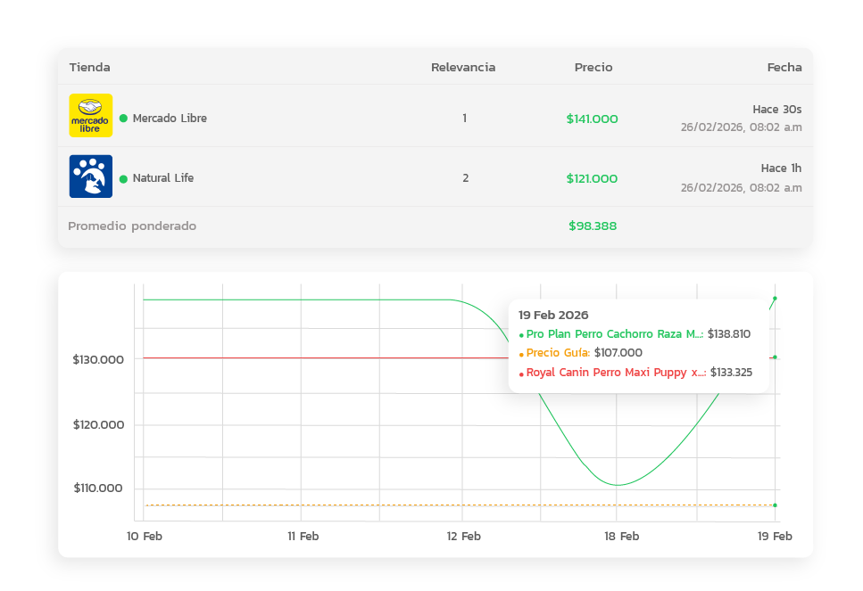Screen dimensions: 863x591
Task: Click the Mercado Libre store logo
Action: coord(91,116)
